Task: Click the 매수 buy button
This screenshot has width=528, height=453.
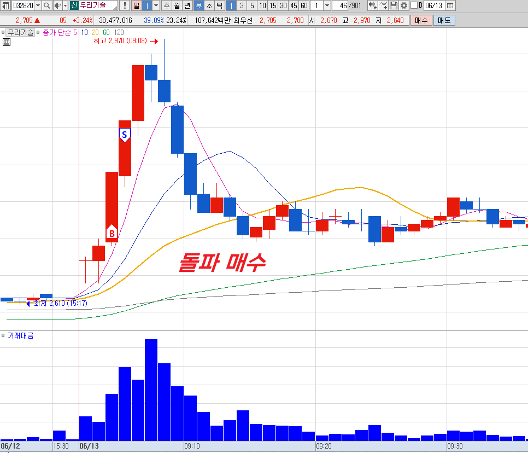Action: pyautogui.click(x=421, y=20)
